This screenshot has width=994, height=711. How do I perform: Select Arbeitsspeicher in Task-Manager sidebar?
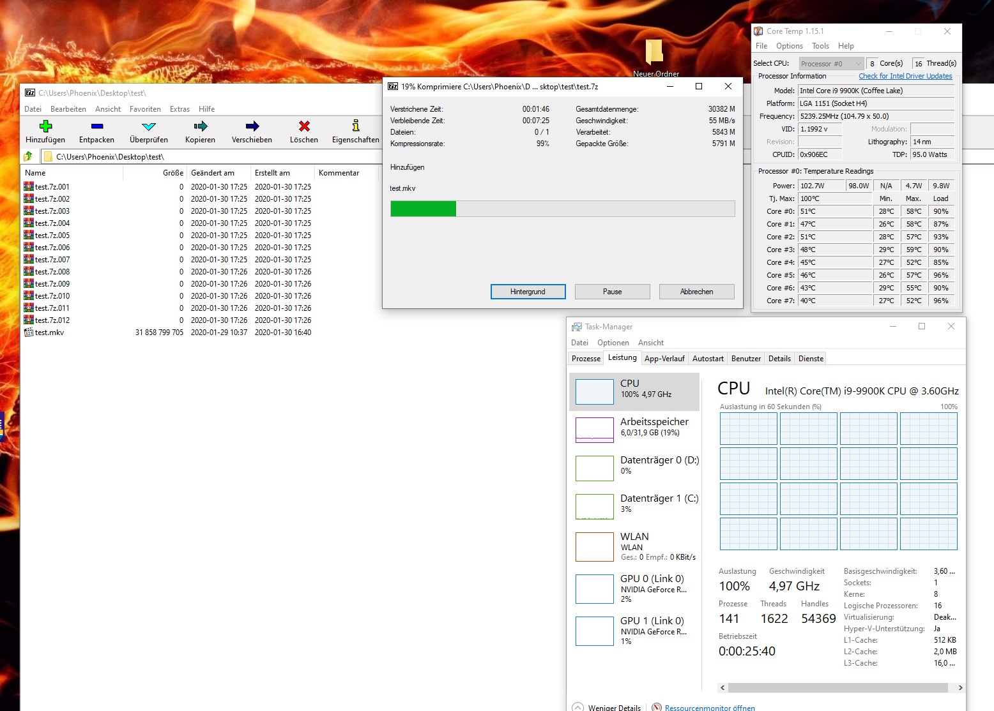point(634,430)
